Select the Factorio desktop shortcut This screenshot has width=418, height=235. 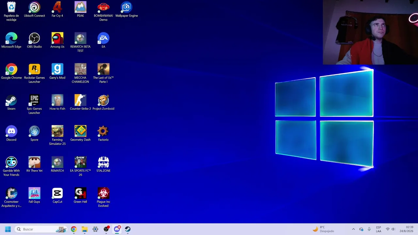point(103,134)
